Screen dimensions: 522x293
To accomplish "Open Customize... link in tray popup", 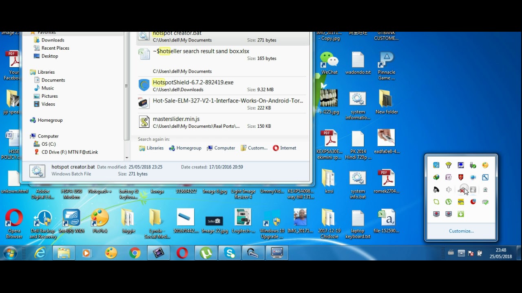I will tap(461, 231).
